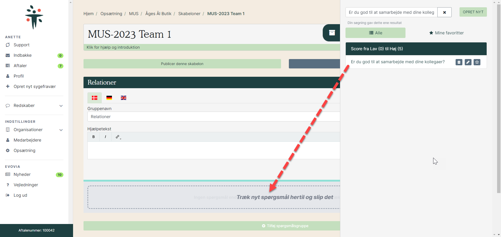This screenshot has height=237, width=501.
Task: Open Indbakke in the sidebar
Action: pos(23,55)
